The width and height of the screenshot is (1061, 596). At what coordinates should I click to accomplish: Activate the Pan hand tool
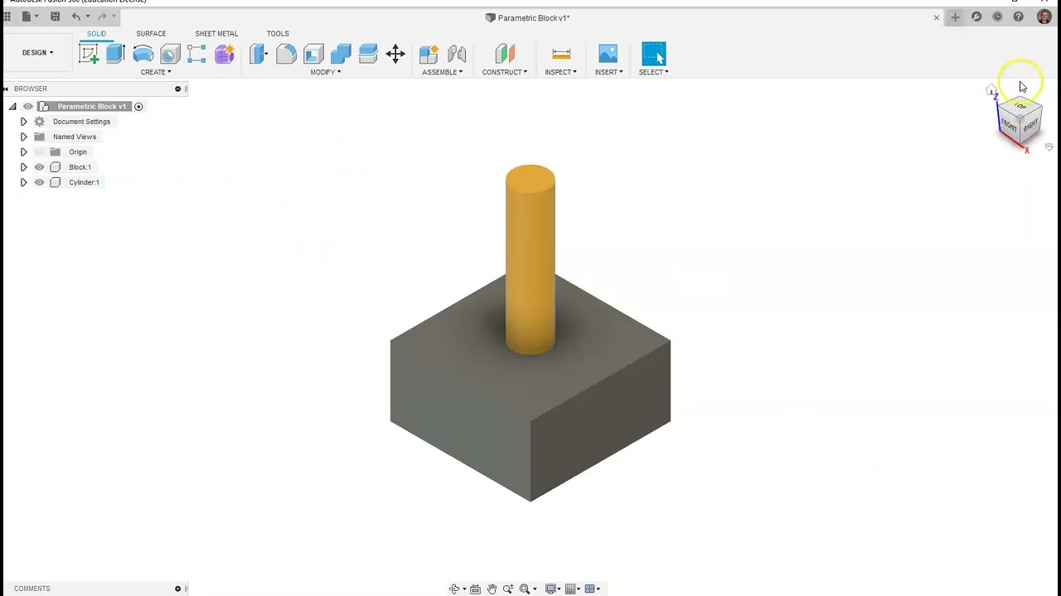492,589
